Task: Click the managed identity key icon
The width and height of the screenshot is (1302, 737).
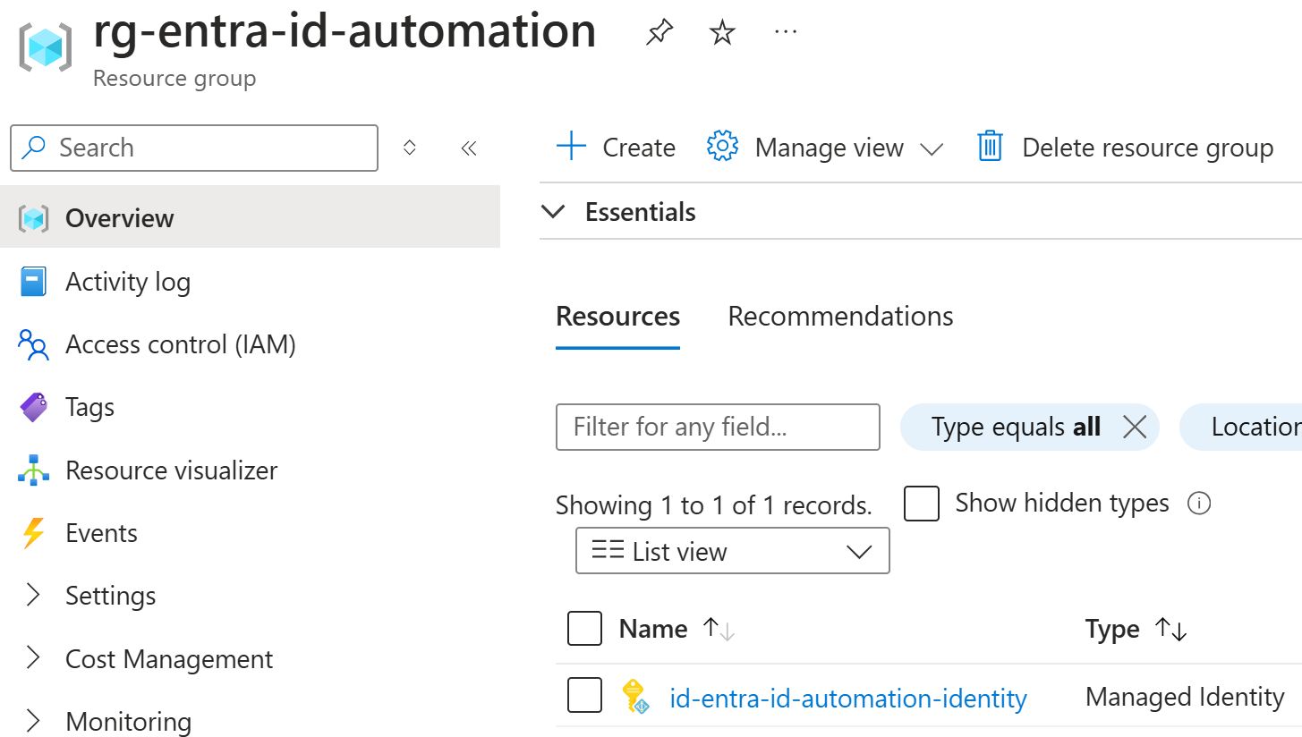Action: pyautogui.click(x=635, y=697)
